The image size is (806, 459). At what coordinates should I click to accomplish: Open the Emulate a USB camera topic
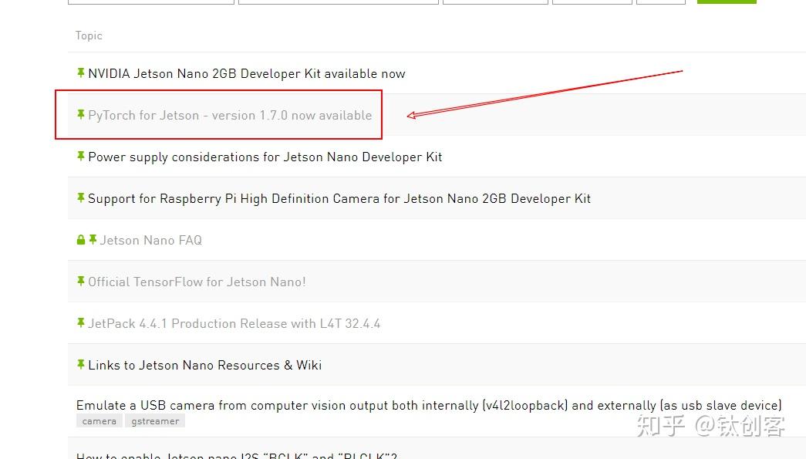(x=428, y=405)
